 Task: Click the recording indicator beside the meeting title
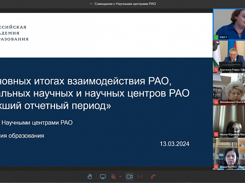[x=91, y=4]
